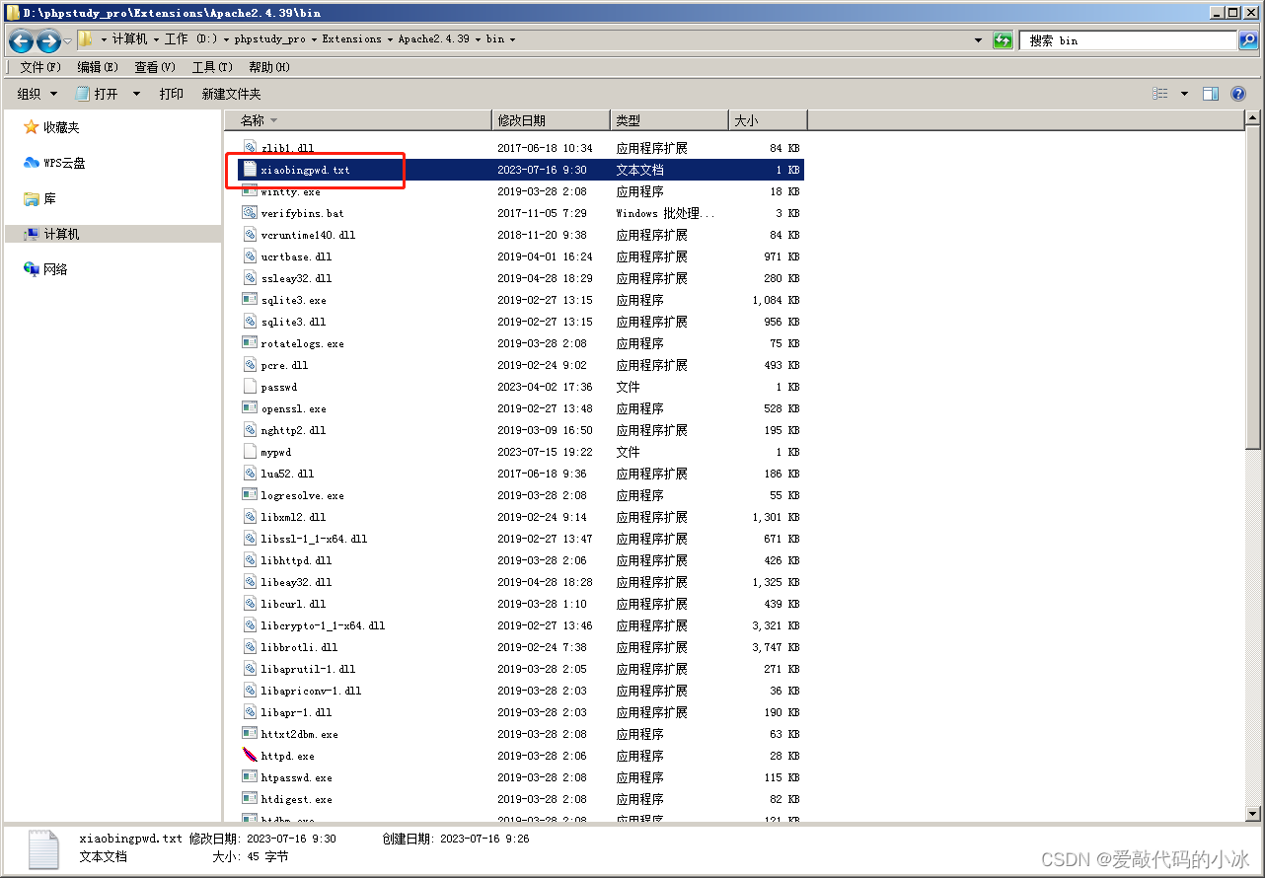
Task: Select the htdigest.exe file icon
Action: [x=250, y=799]
